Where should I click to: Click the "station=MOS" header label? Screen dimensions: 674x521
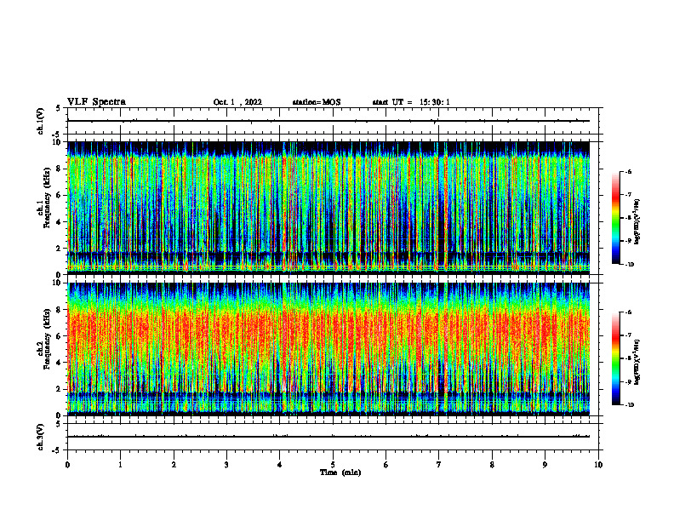click(317, 102)
